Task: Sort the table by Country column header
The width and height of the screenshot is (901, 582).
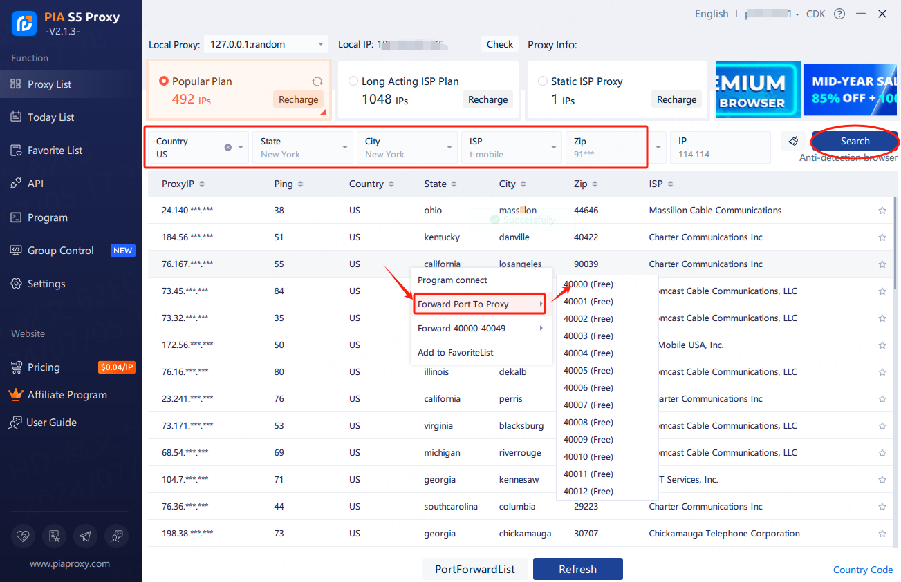Action: (373, 184)
